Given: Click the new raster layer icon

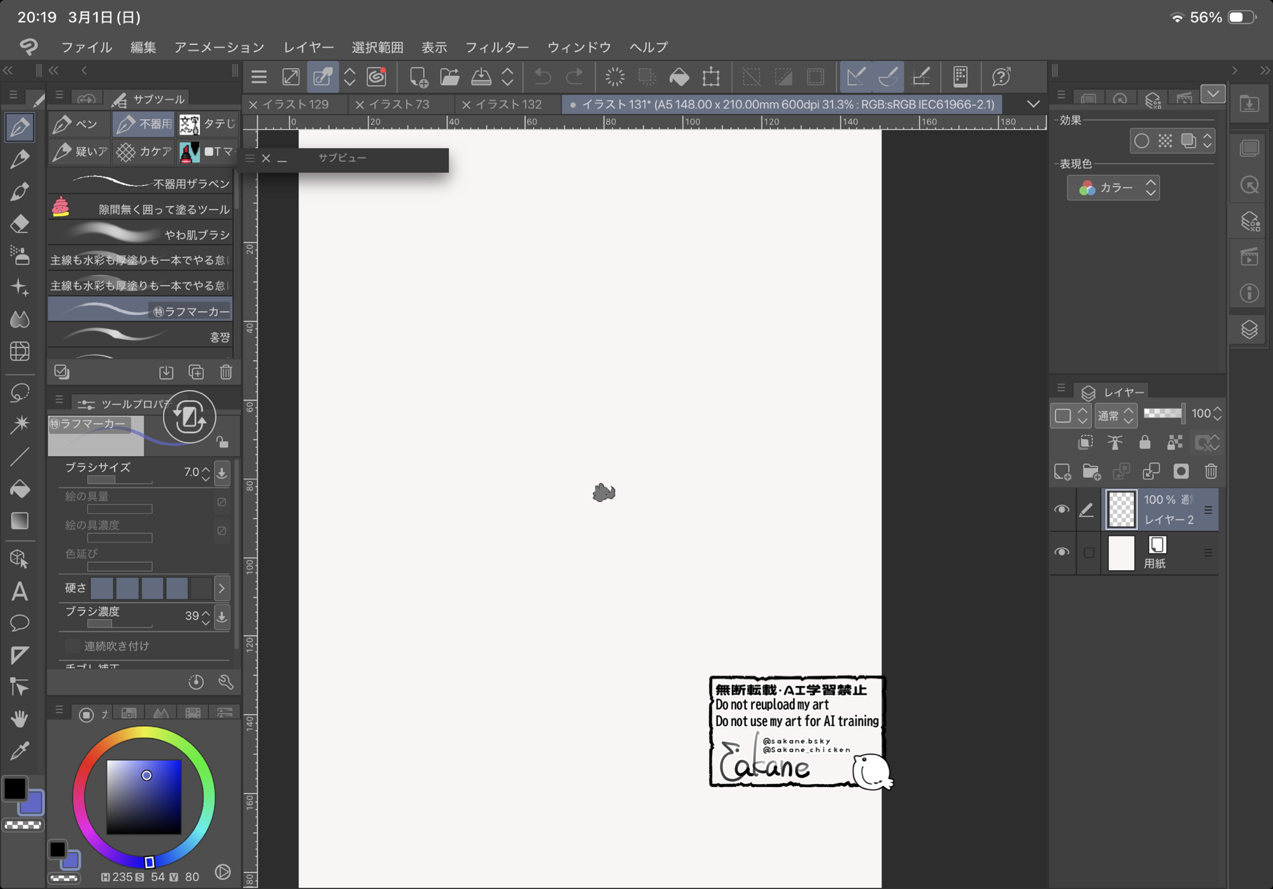Looking at the screenshot, I should pos(1062,472).
